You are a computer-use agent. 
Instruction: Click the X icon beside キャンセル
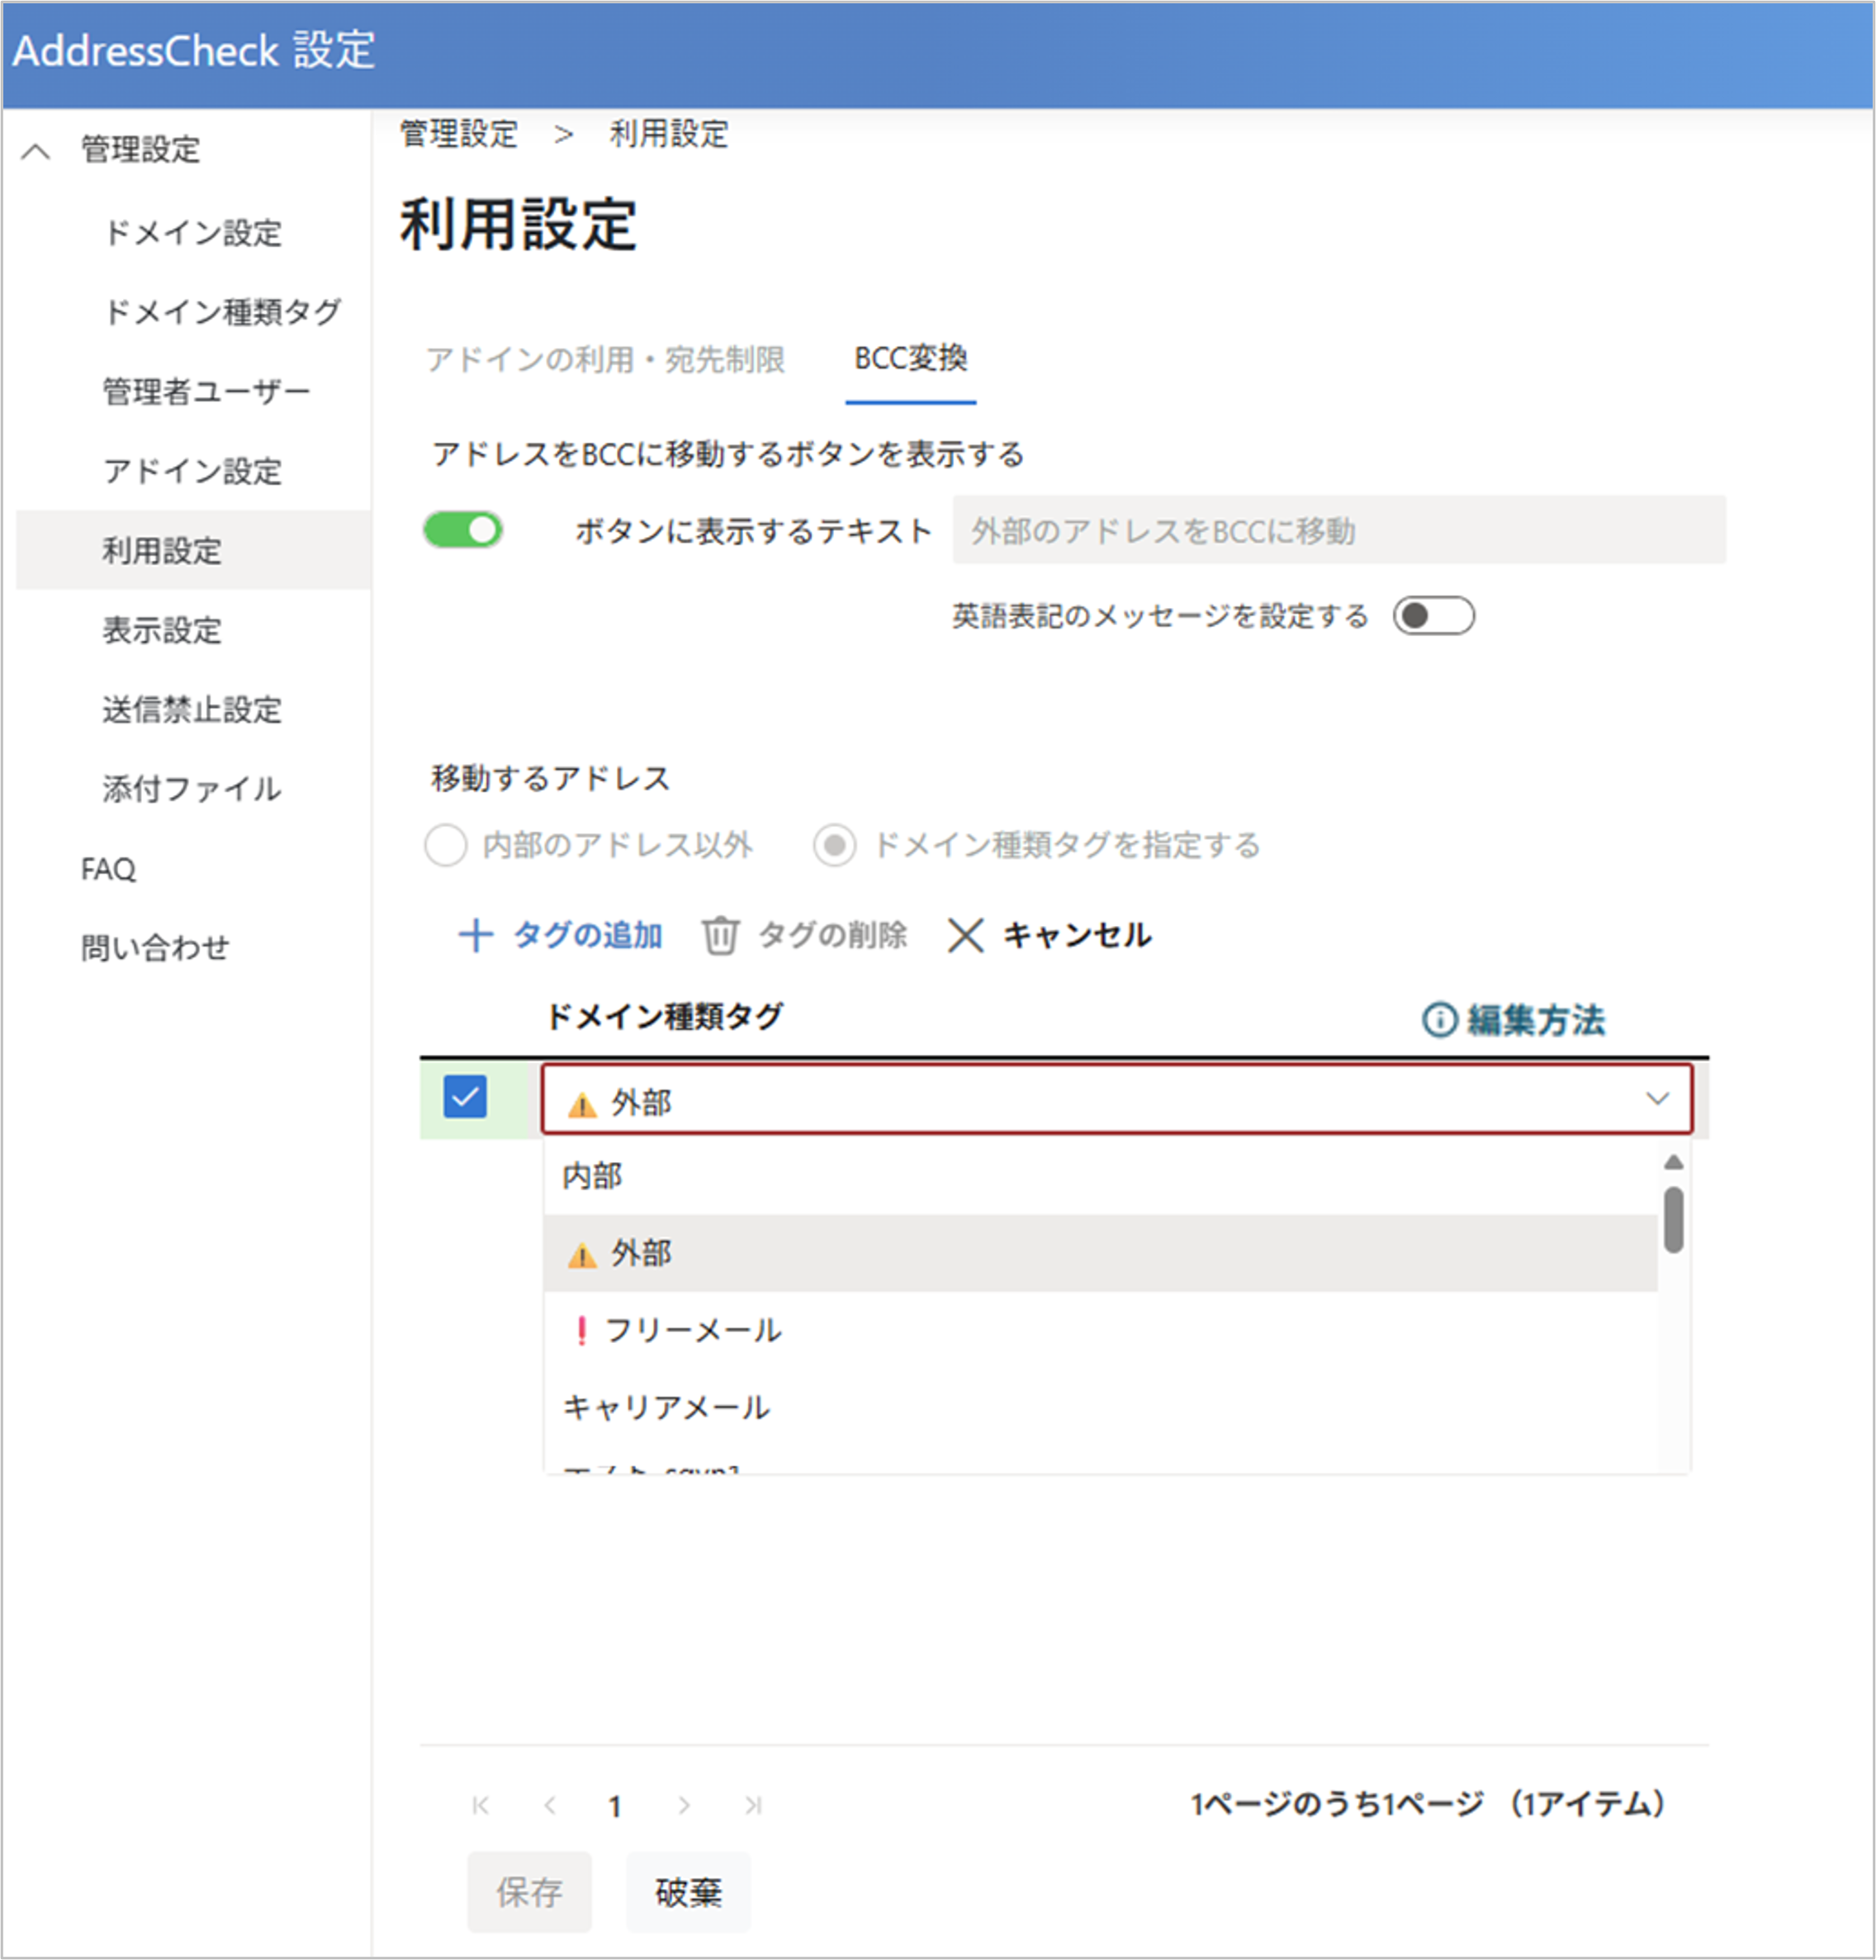point(965,936)
